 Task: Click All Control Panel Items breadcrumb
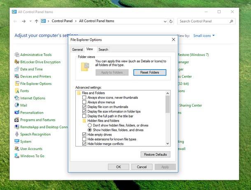[97, 21]
